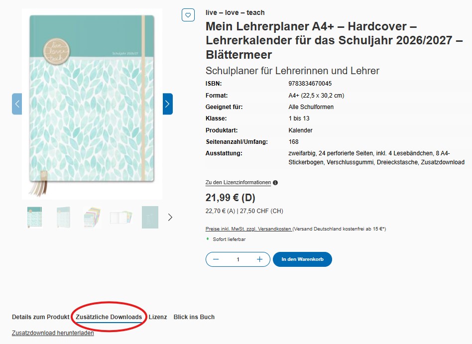
Task: Select the first cover thumbnail
Action: click(34, 217)
